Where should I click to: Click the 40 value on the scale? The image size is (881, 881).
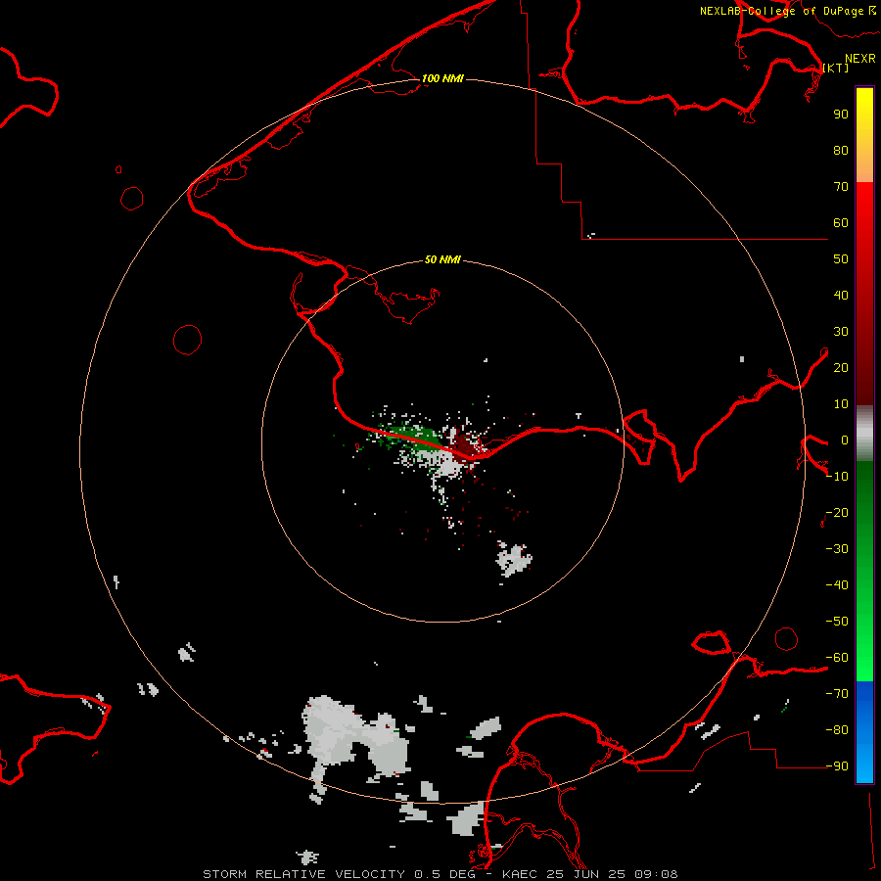click(841, 295)
